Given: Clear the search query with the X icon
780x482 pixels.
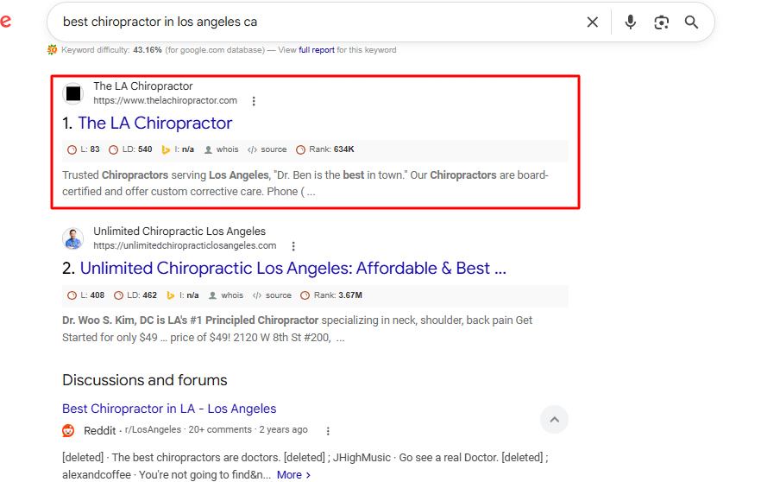Looking at the screenshot, I should pos(592,22).
